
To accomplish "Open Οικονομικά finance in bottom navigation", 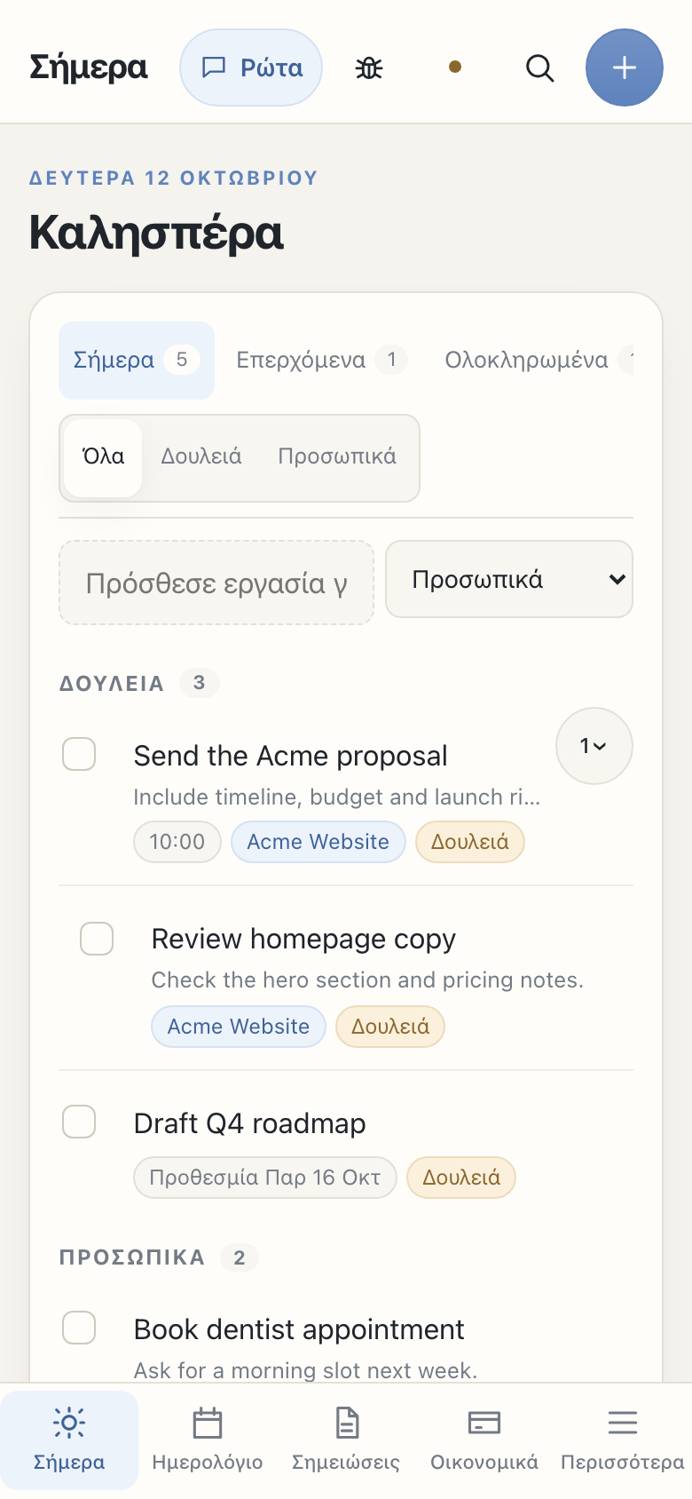I will [484, 1440].
